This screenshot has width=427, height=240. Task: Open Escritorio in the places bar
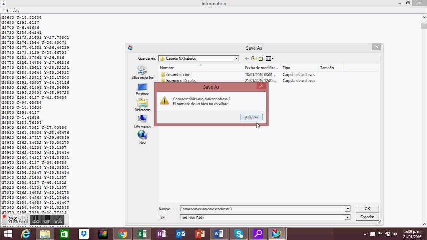(x=142, y=89)
